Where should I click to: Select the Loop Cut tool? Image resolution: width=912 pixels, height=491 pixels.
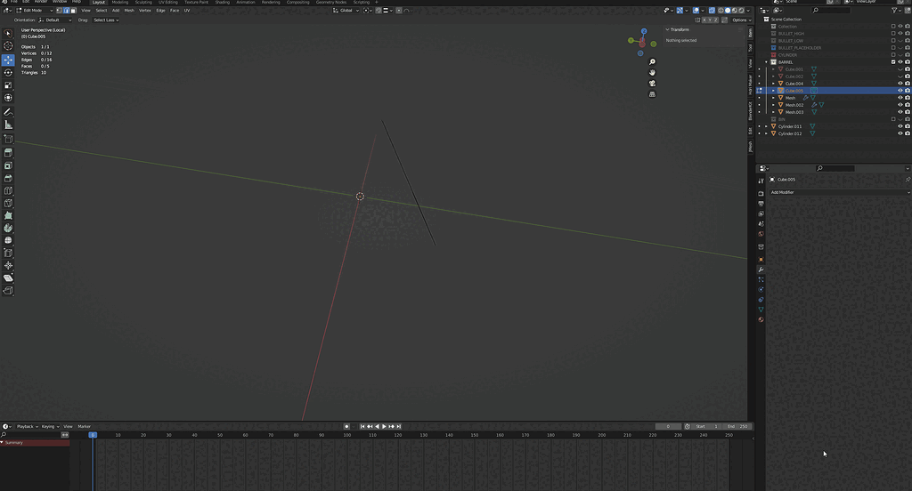8,190
